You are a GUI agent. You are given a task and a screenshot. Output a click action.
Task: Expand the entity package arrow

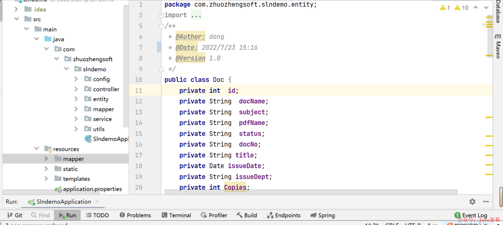(x=76, y=99)
